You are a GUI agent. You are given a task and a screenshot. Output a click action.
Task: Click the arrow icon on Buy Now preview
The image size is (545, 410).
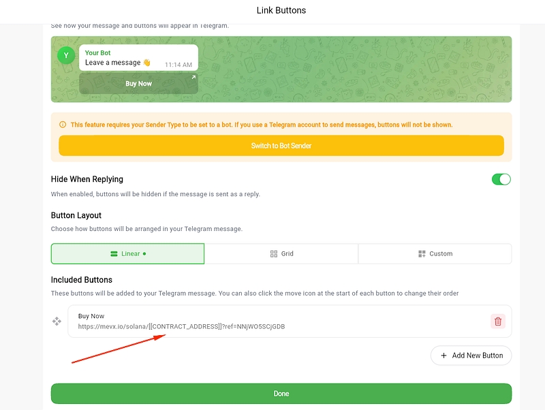click(193, 78)
